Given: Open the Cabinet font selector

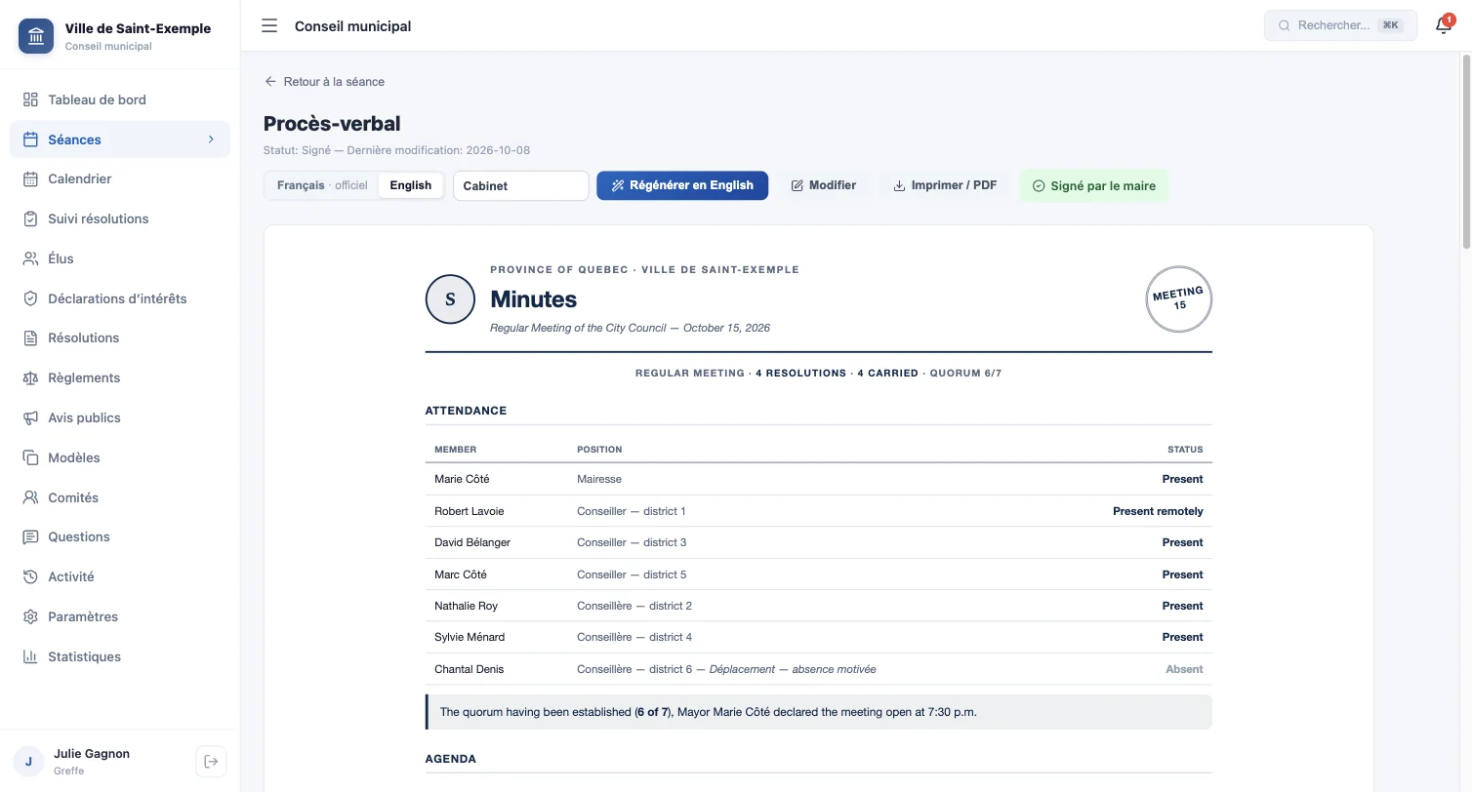Looking at the screenshot, I should point(521,185).
